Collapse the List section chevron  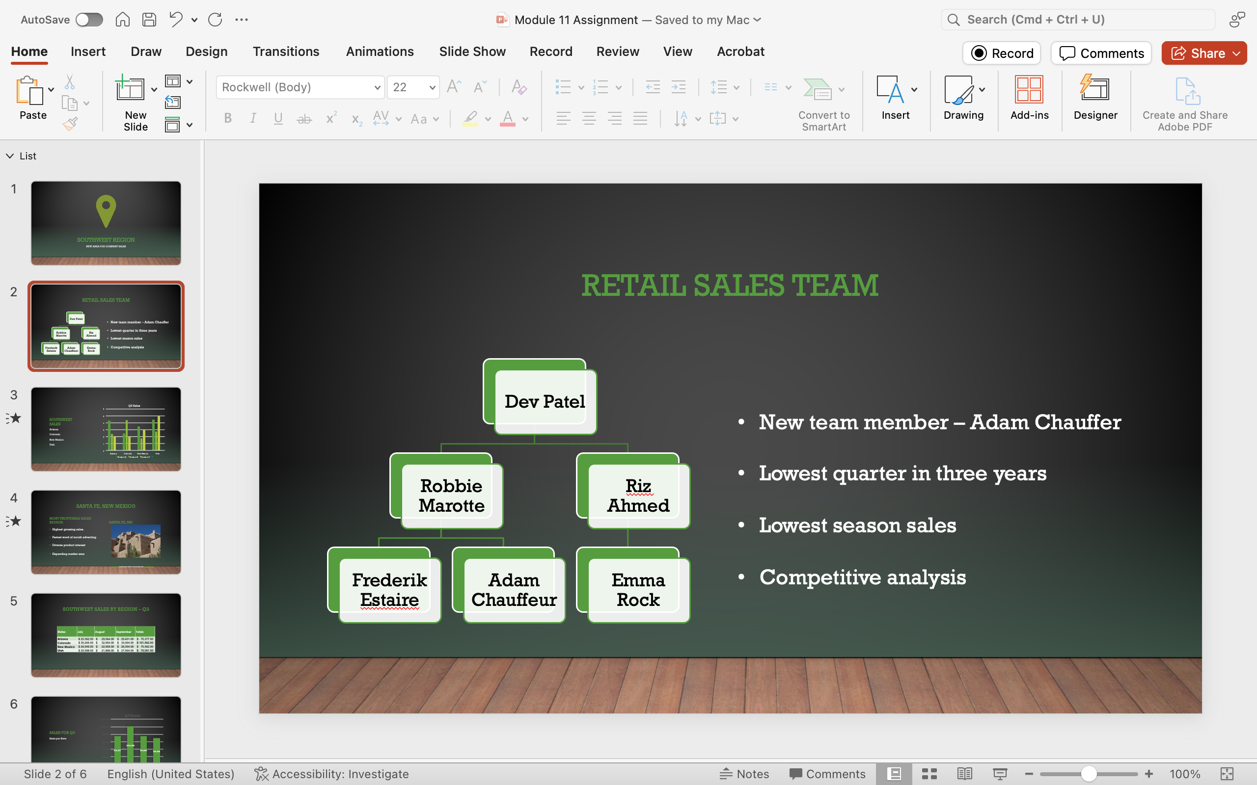[9, 156]
